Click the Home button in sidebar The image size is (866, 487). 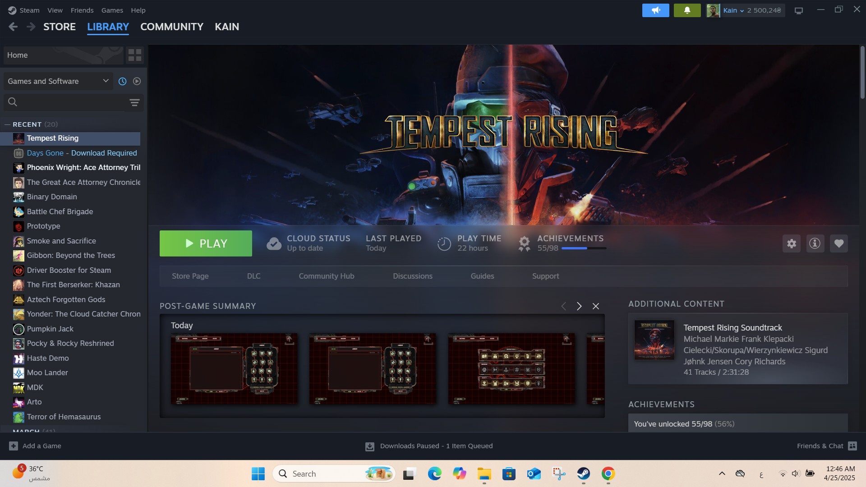[x=63, y=55]
